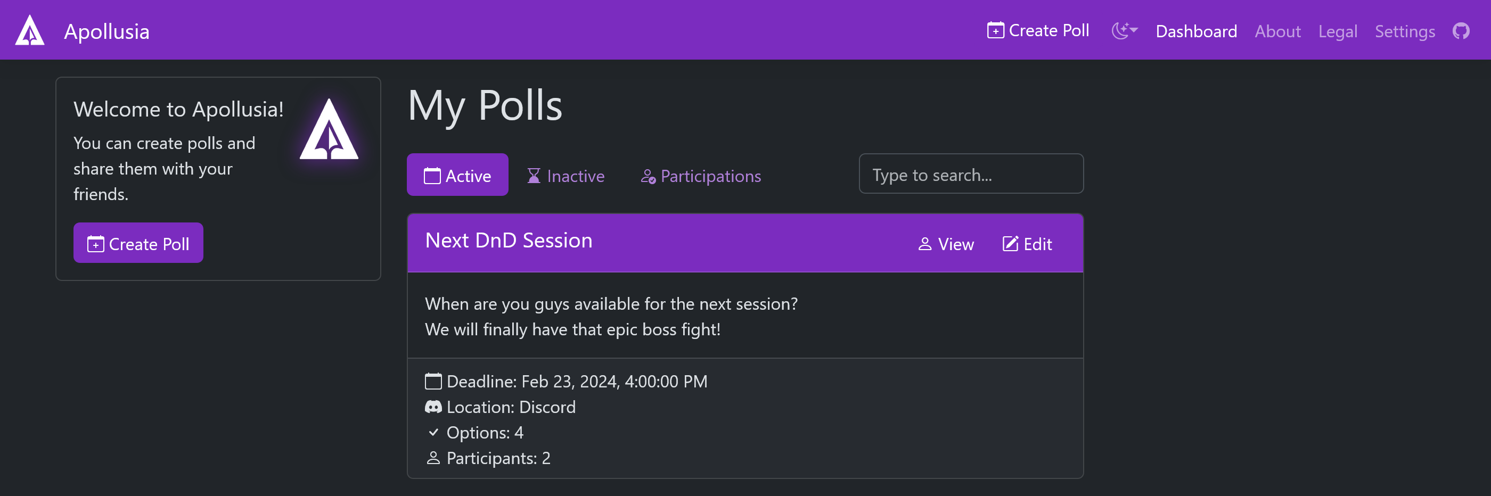View the Next DnD Session poll

(x=946, y=244)
